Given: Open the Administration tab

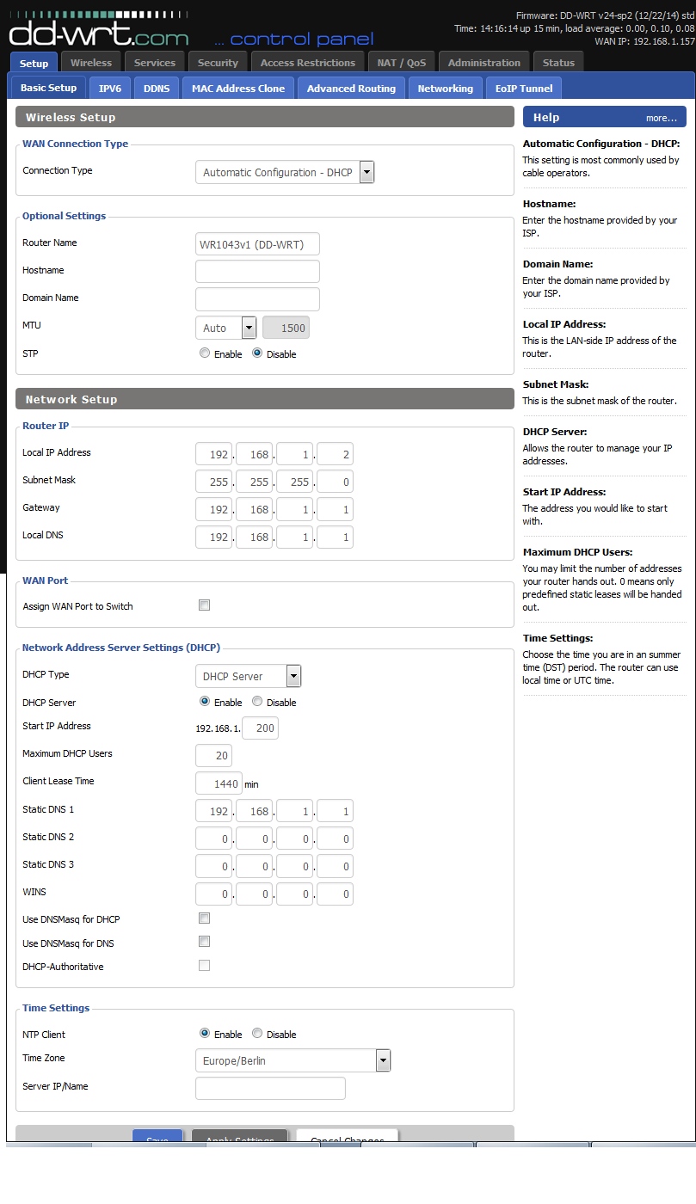Looking at the screenshot, I should tap(484, 63).
